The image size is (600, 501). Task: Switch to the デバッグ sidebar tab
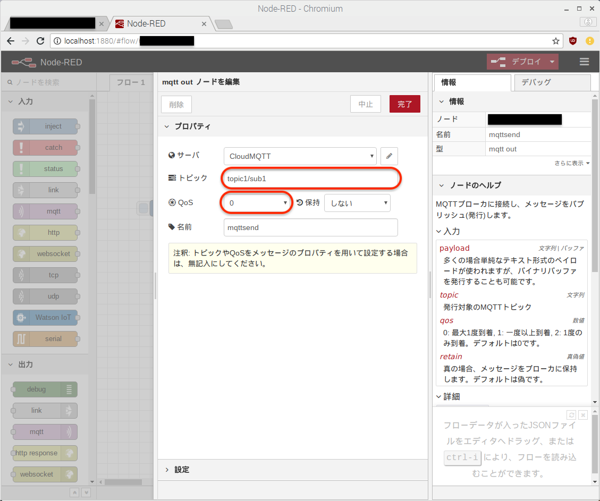(x=552, y=82)
